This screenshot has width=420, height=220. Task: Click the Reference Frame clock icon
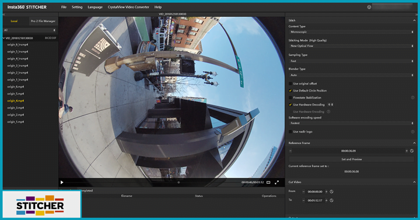pyautogui.click(x=412, y=151)
